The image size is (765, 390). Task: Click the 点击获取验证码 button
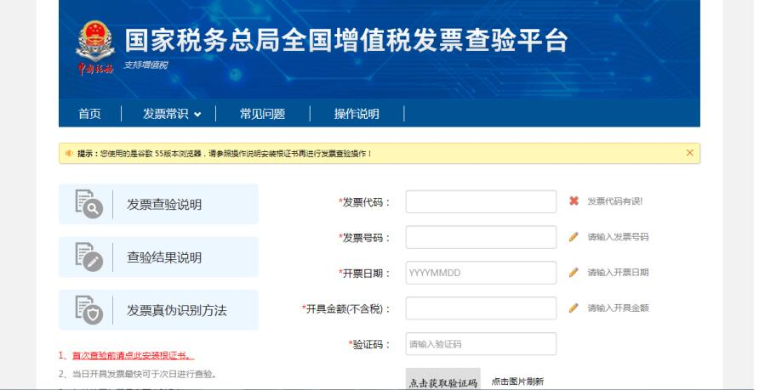[442, 382]
